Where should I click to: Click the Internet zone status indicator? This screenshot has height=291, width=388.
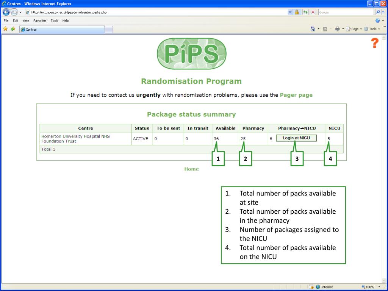(324, 287)
